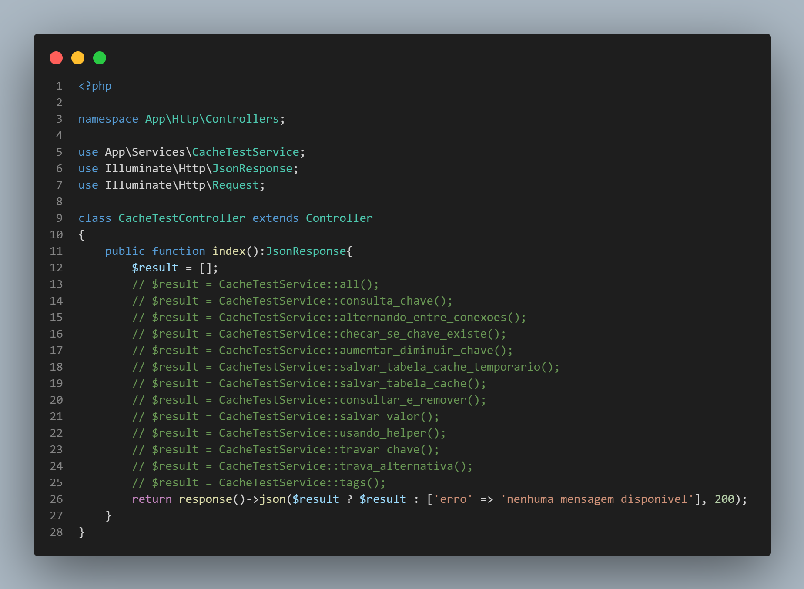Click the alternando_entre_conexoes() comment

tap(329, 318)
